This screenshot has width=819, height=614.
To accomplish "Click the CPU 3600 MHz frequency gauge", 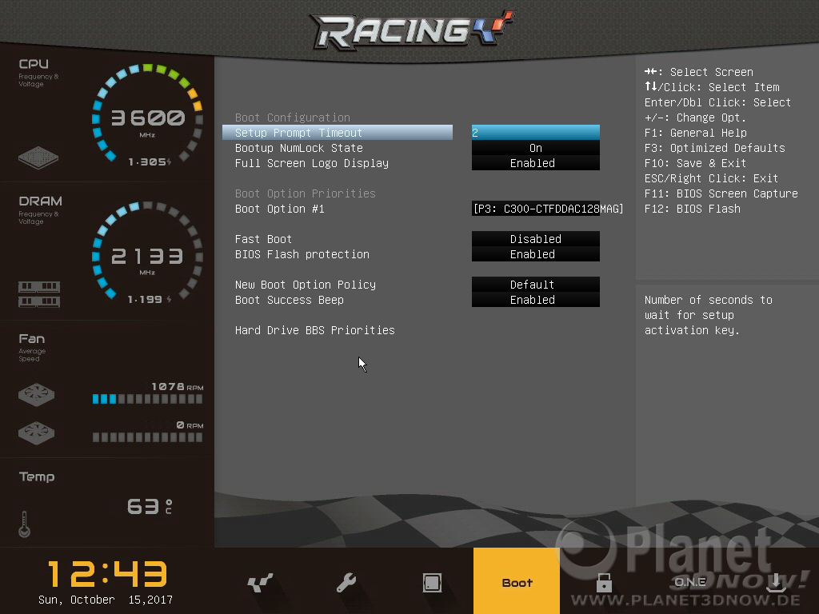I will pyautogui.click(x=147, y=114).
